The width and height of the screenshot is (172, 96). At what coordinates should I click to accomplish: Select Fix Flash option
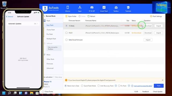click(x=119, y=86)
